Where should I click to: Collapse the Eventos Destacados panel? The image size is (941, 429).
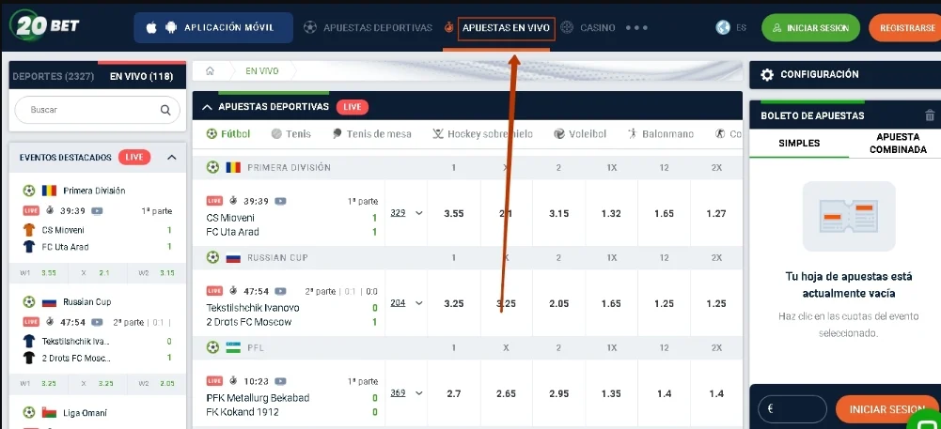172,158
